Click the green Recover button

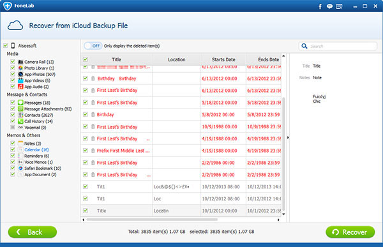(x=350, y=232)
